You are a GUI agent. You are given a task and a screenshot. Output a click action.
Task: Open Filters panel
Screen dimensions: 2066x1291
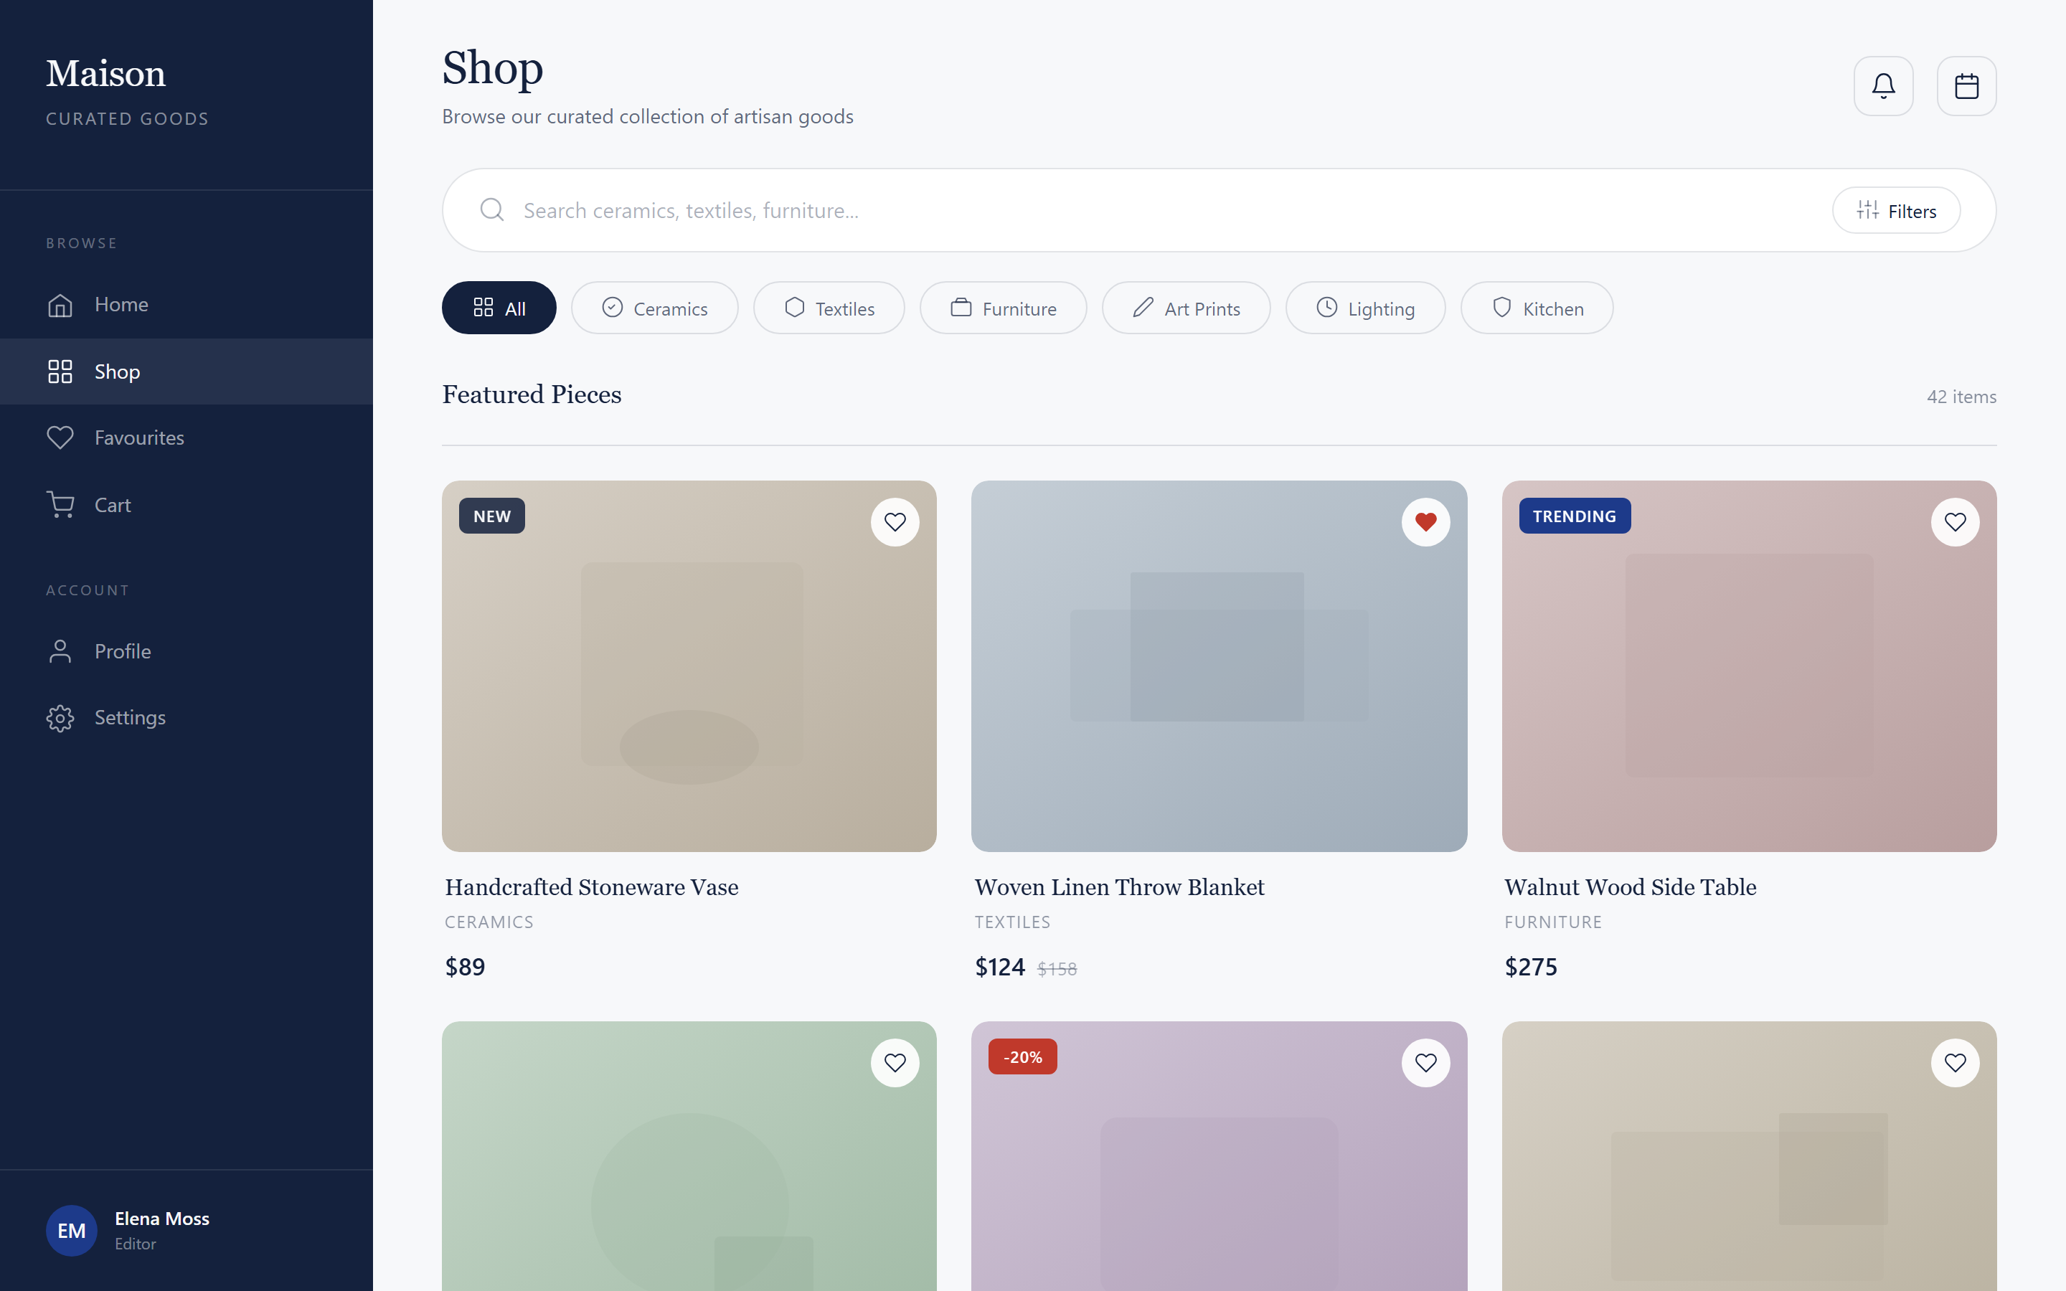click(1896, 210)
